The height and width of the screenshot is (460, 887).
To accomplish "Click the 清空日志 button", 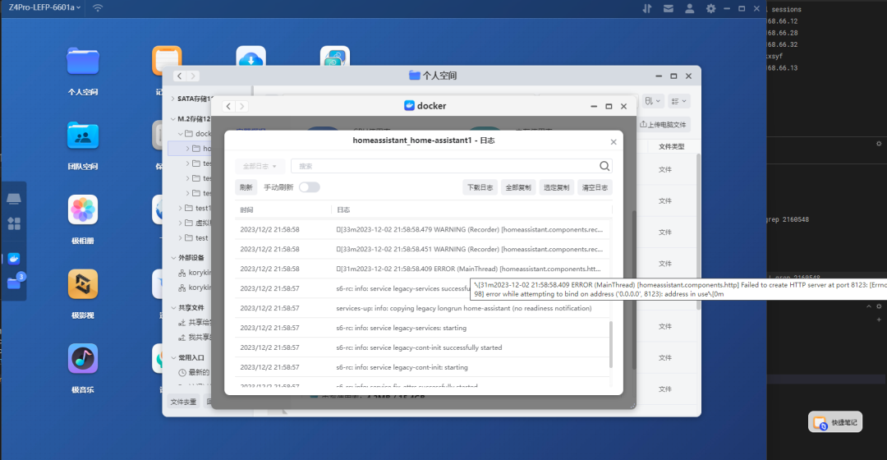I will [x=595, y=187].
